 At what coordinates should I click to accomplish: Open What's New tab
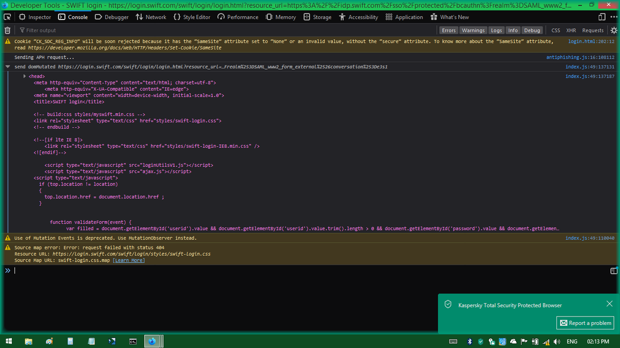450,17
